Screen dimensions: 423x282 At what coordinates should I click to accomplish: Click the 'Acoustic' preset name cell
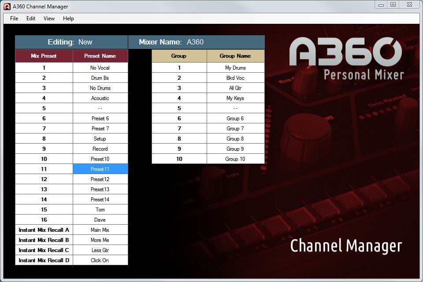tap(100, 98)
